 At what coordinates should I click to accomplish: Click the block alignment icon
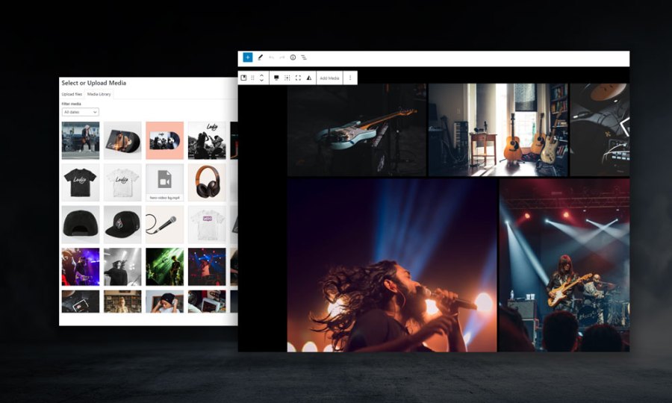276,78
